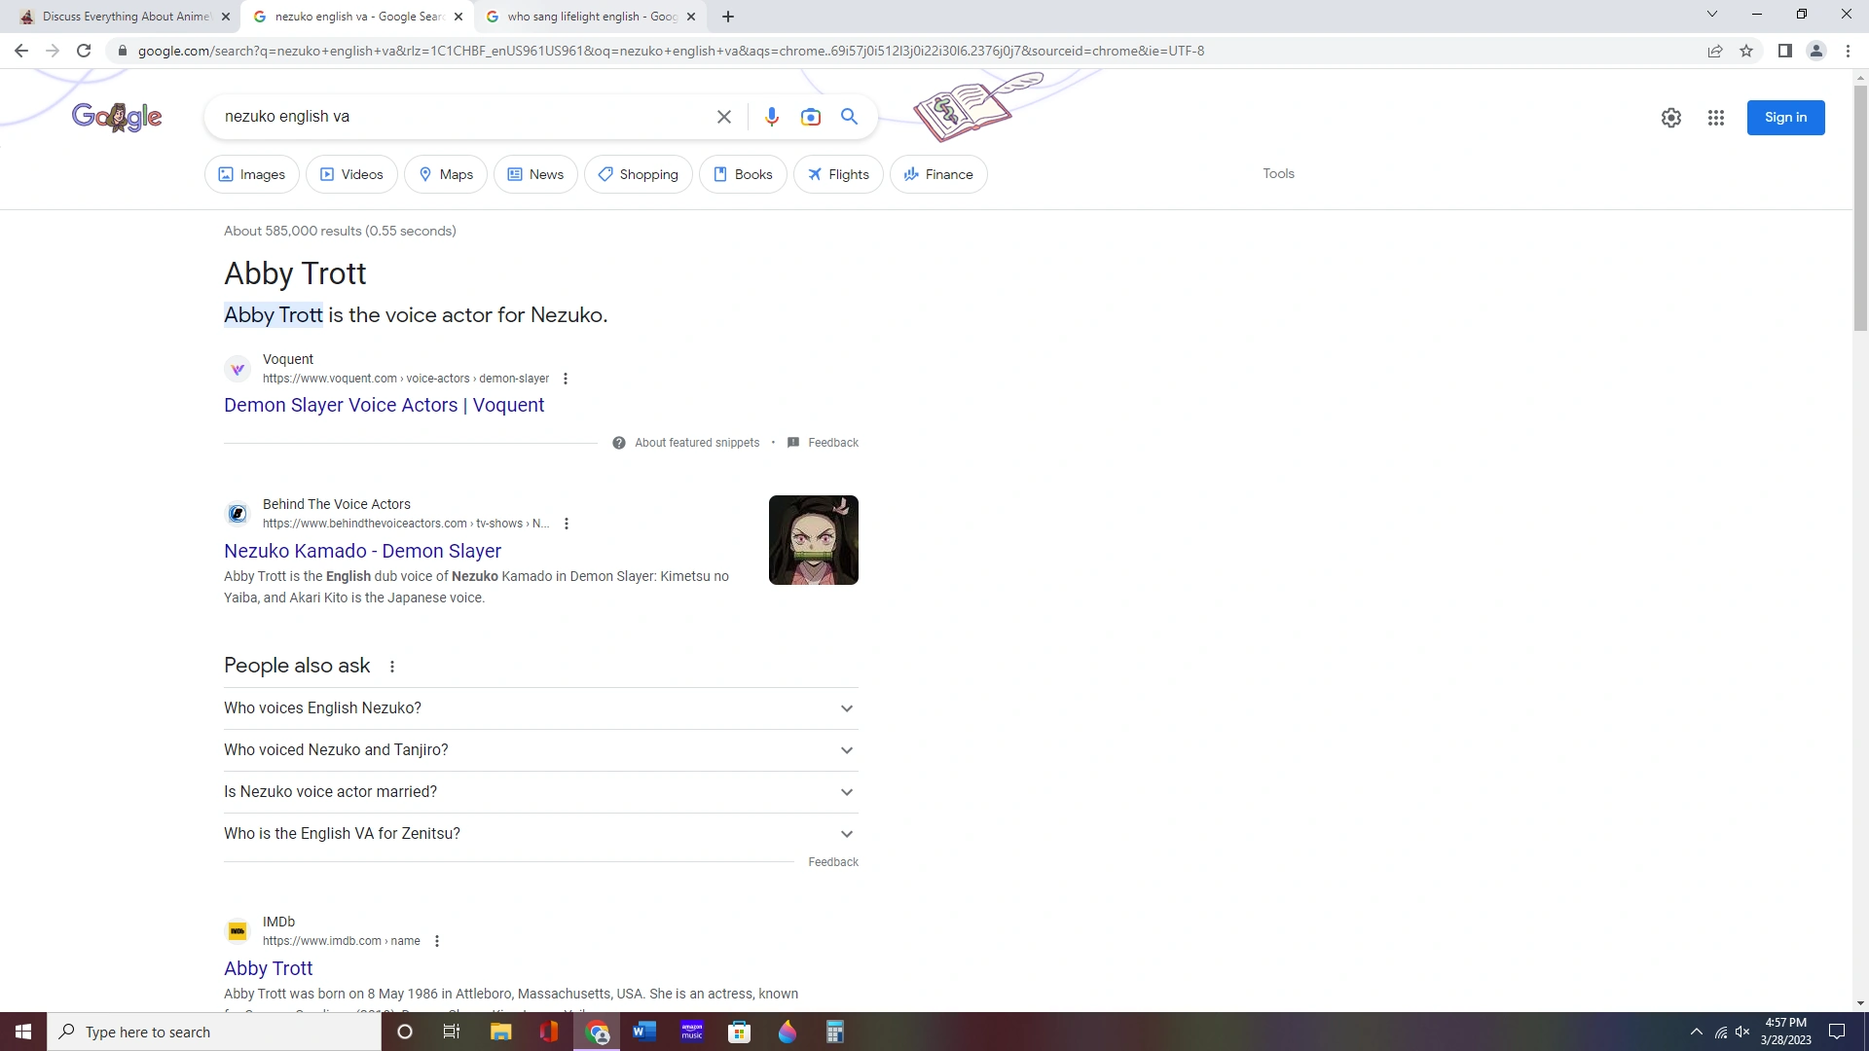Click the Sign in button
Viewport: 1869px width, 1051px height.
1784,118
